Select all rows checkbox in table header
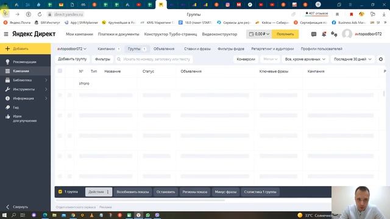The height and width of the screenshot is (219, 390). click(60, 71)
